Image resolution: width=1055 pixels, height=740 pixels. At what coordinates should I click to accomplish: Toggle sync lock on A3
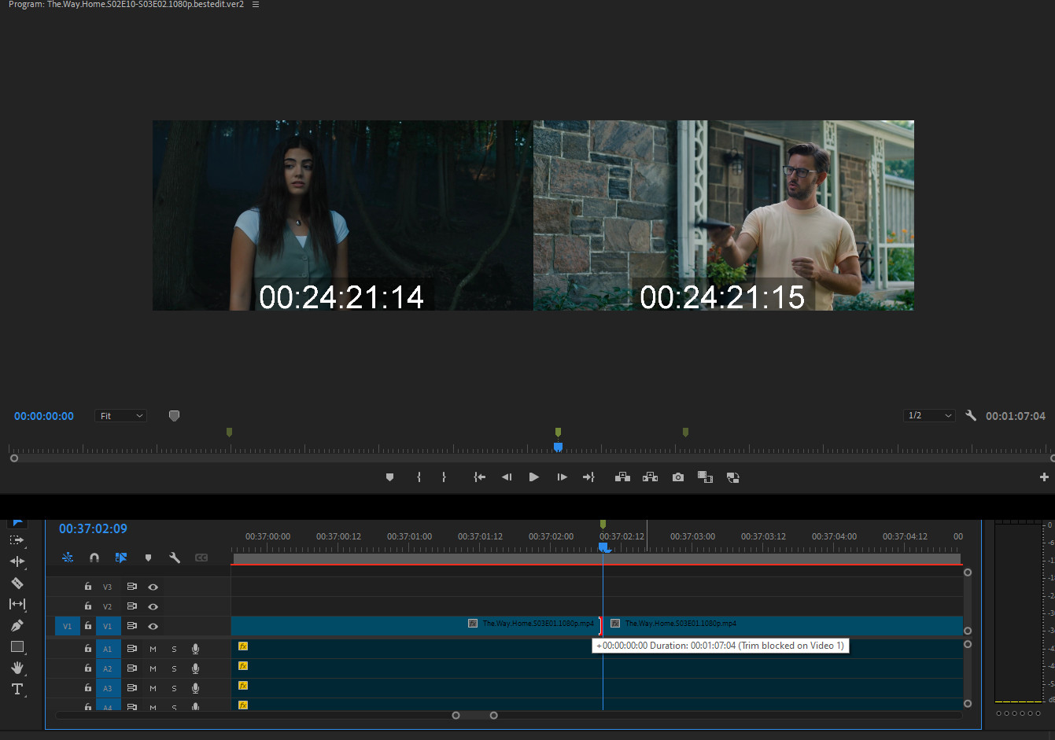131,688
